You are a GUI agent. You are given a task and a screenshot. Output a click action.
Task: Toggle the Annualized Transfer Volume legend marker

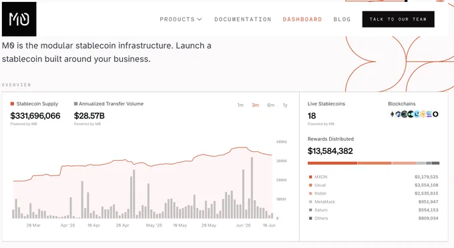[76, 104]
